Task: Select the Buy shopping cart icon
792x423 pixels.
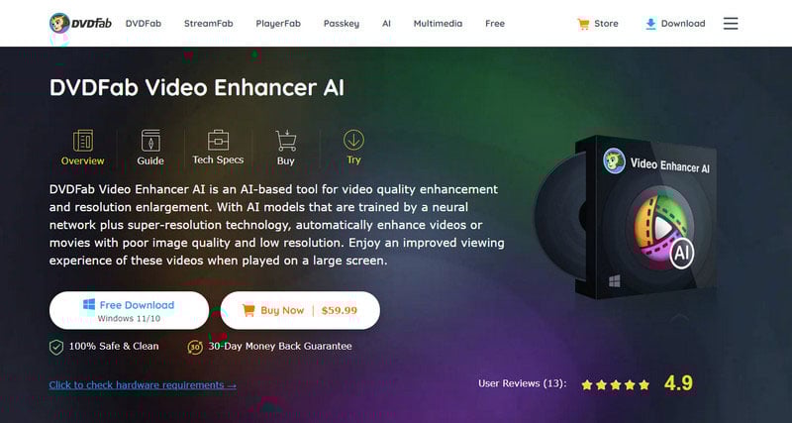Action: point(286,141)
